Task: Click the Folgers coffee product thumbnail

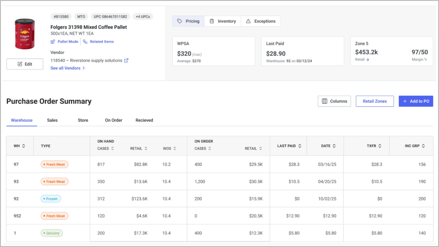Action: pos(24,34)
